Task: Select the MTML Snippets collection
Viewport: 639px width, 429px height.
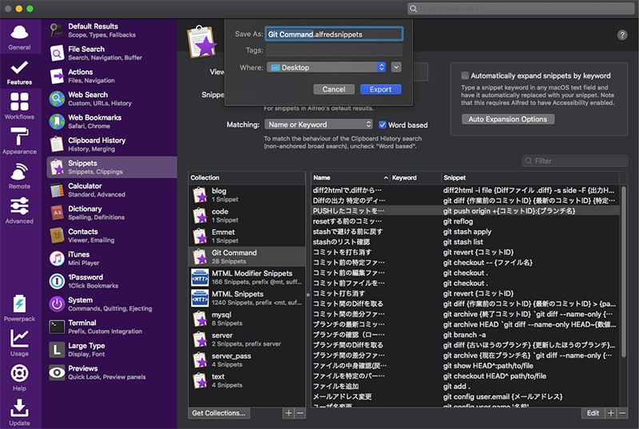Action: [x=247, y=299]
